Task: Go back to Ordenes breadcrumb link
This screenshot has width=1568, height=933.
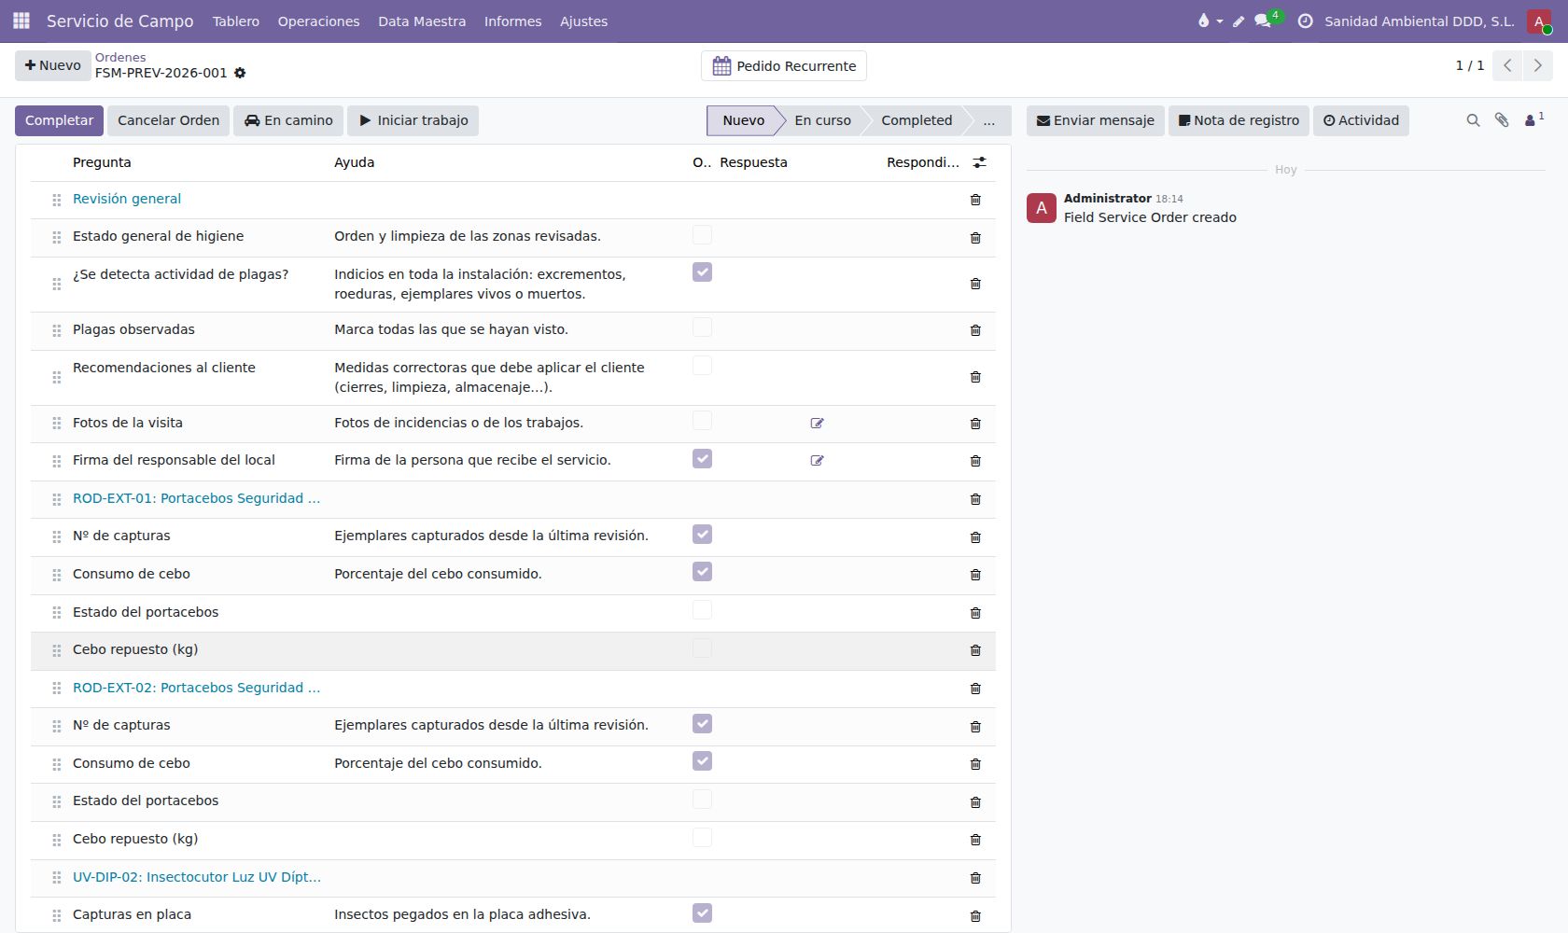Action: coord(120,57)
